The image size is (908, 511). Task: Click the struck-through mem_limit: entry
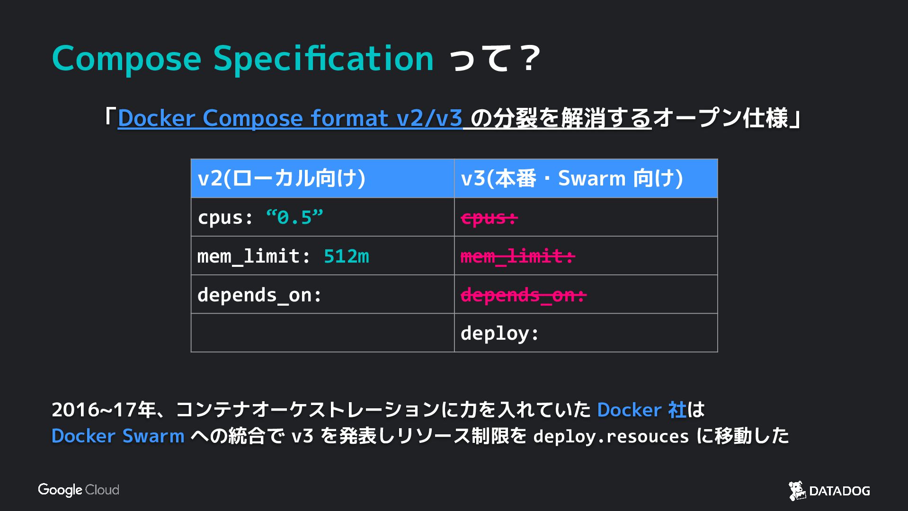tap(517, 256)
